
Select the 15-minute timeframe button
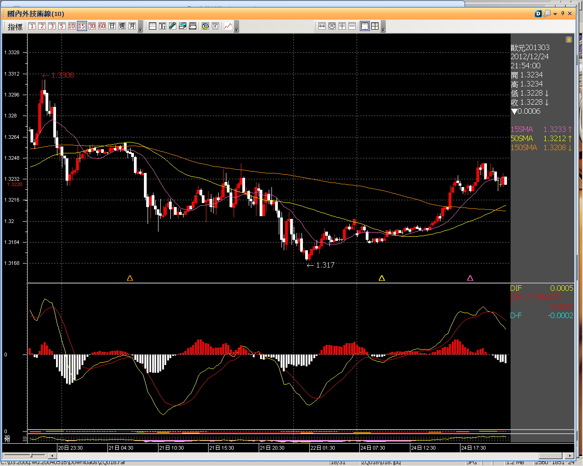(82, 26)
